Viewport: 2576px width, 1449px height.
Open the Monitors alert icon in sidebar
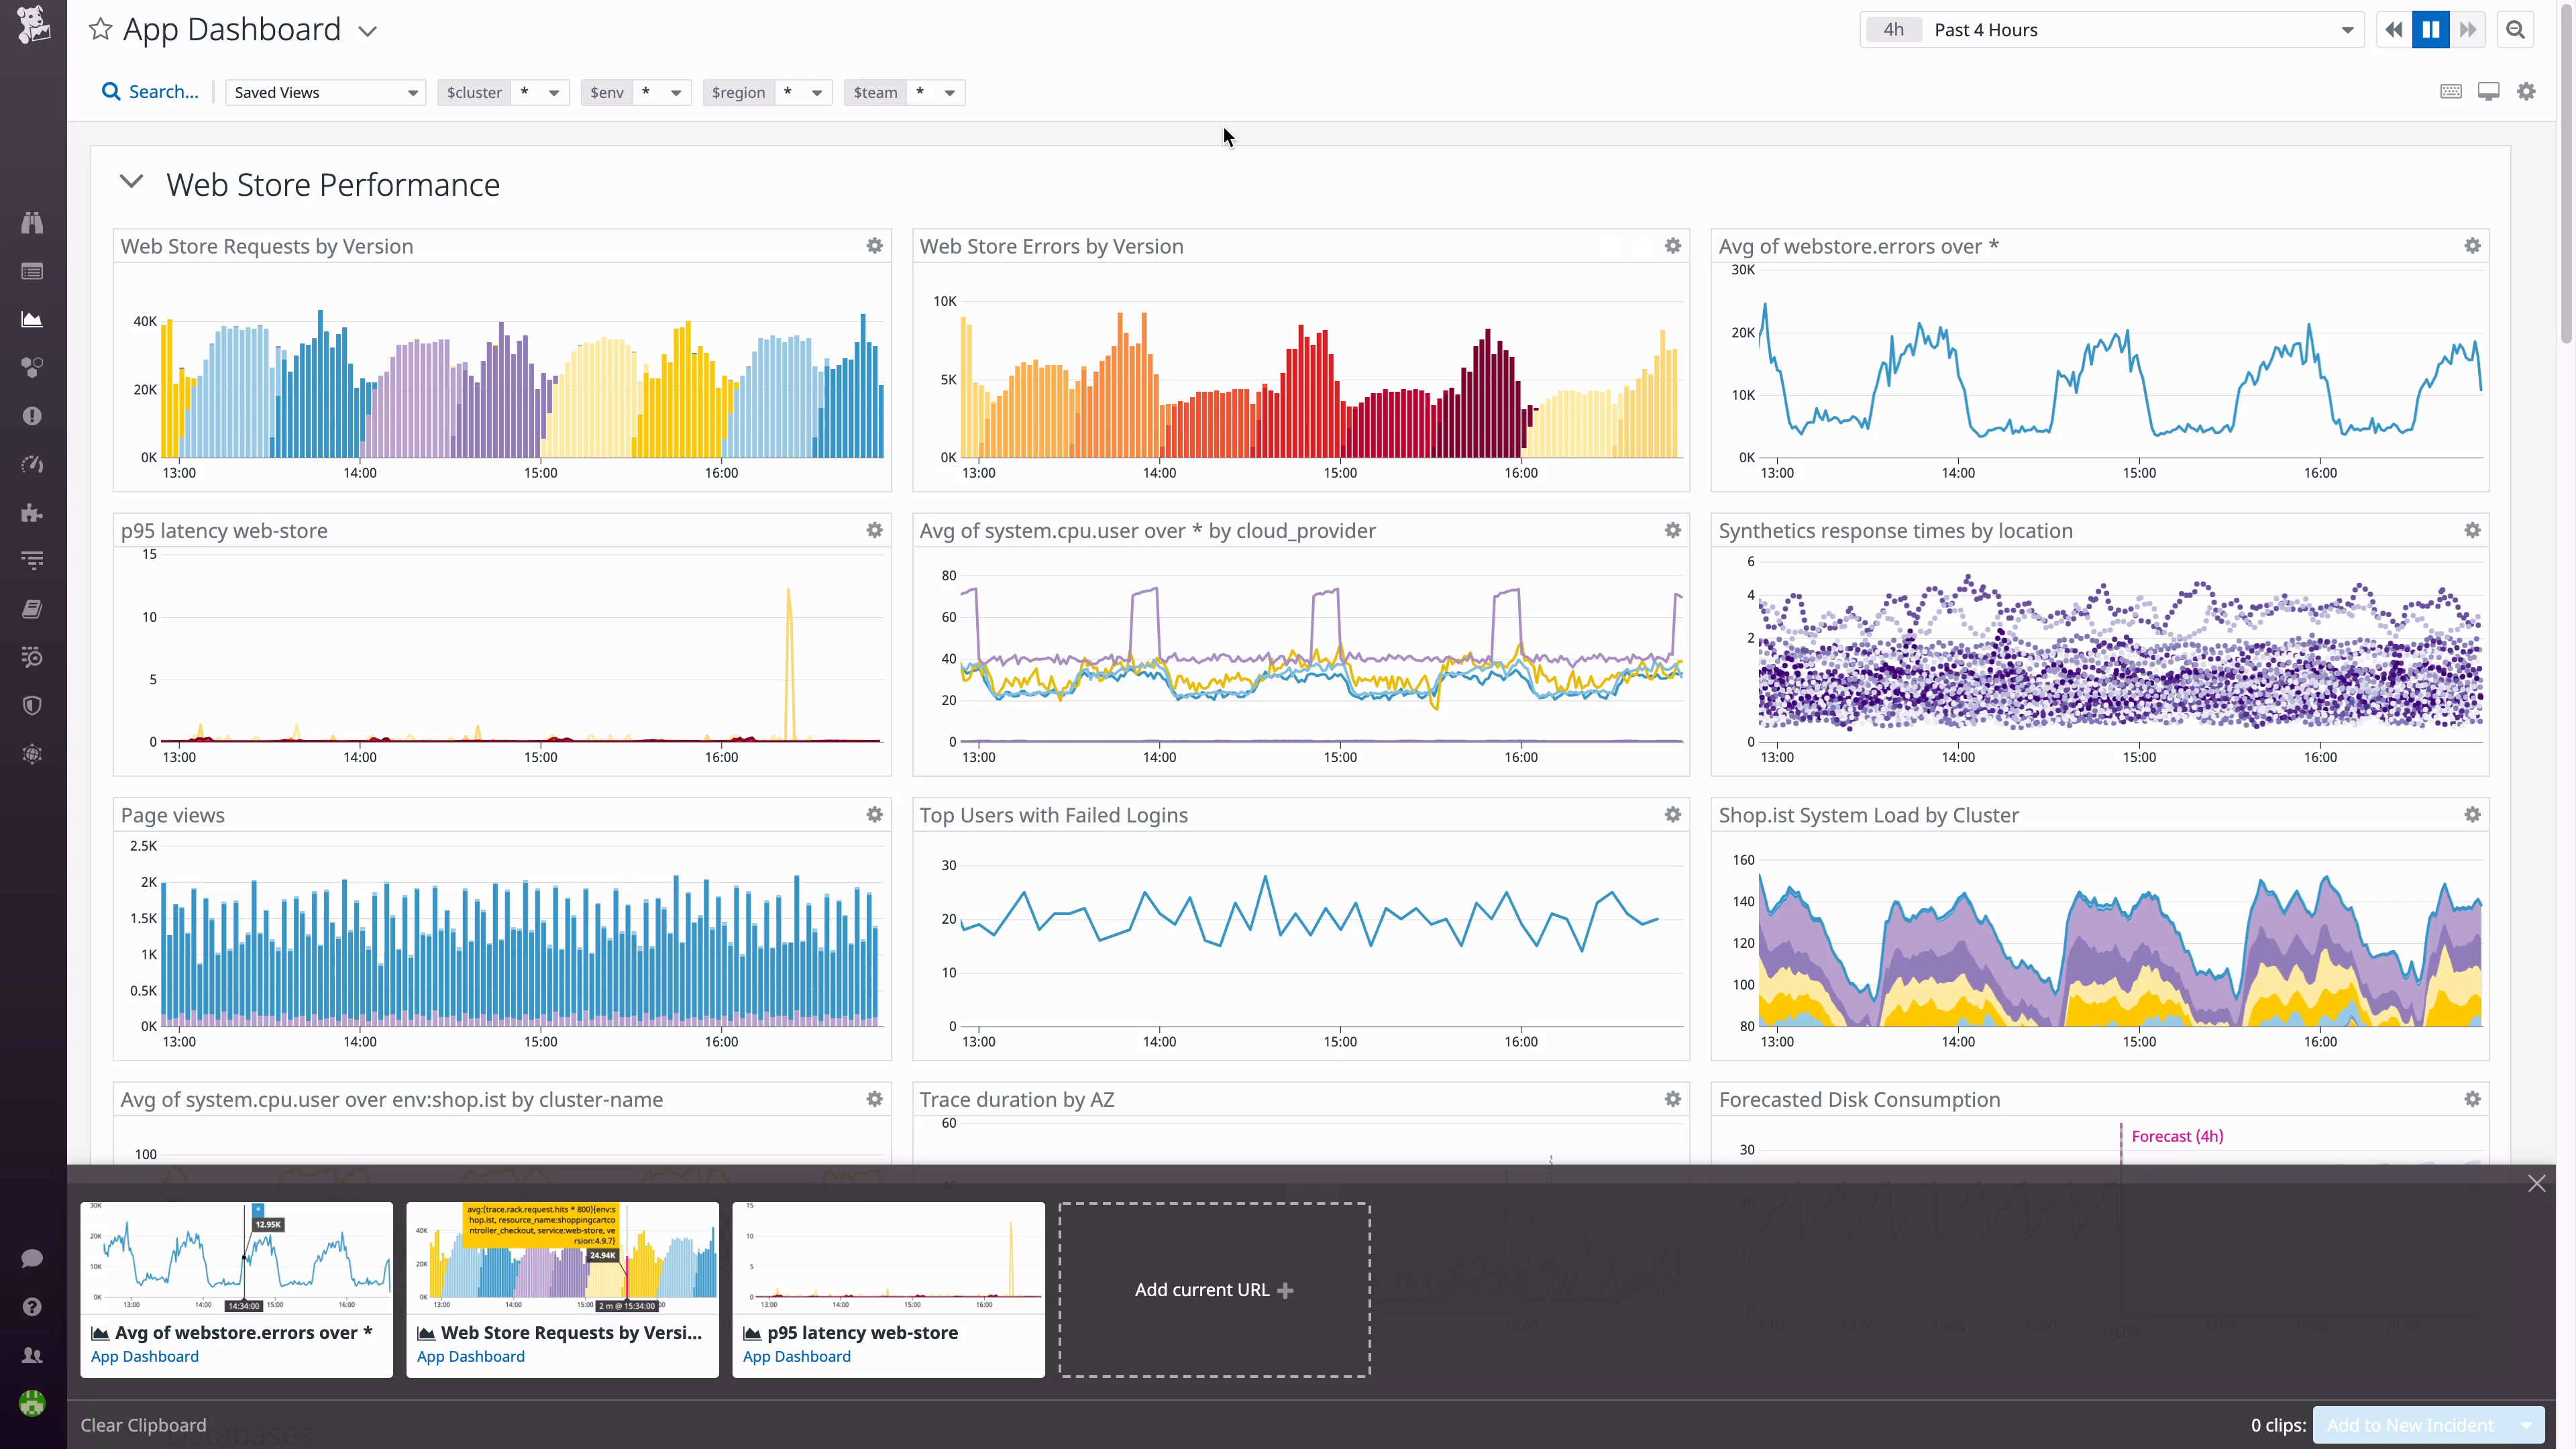pos(32,416)
